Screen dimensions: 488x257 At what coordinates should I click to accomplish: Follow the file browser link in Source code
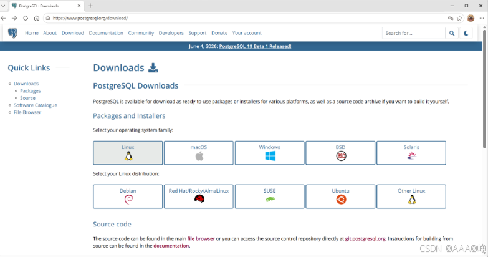point(201,239)
